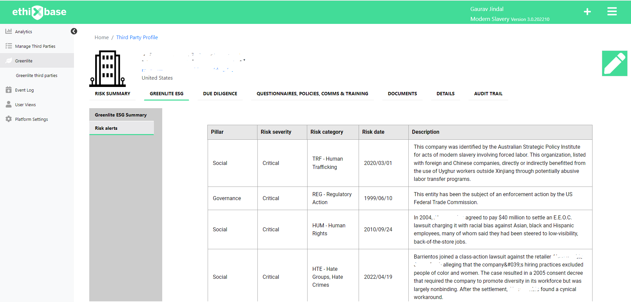This screenshot has height=302, width=631.
Task: Switch to the Due Diligence tab
Action: (x=220, y=94)
